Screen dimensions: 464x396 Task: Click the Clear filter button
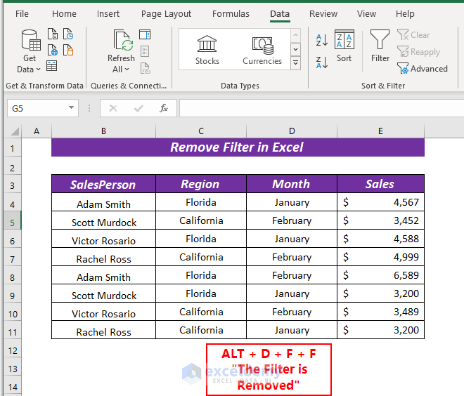(413, 35)
